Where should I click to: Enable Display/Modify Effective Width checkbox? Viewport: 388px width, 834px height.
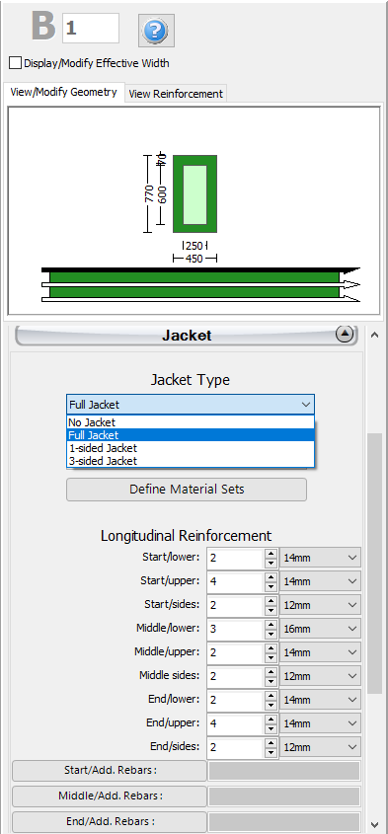pyautogui.click(x=15, y=63)
